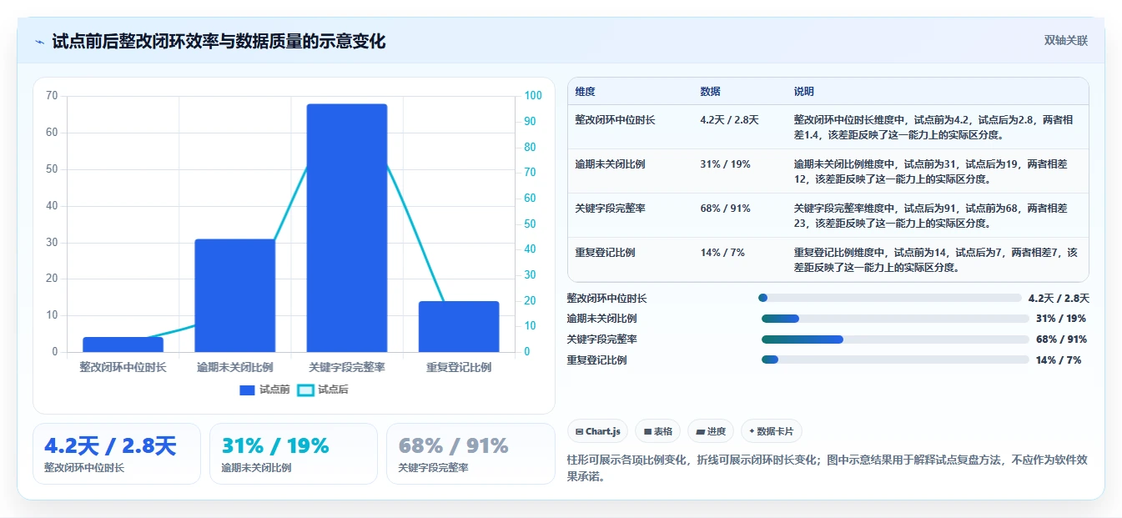Click the x-axis label 整改闭环中位时长
Image resolution: width=1122 pixels, height=518 pixels.
(123, 367)
